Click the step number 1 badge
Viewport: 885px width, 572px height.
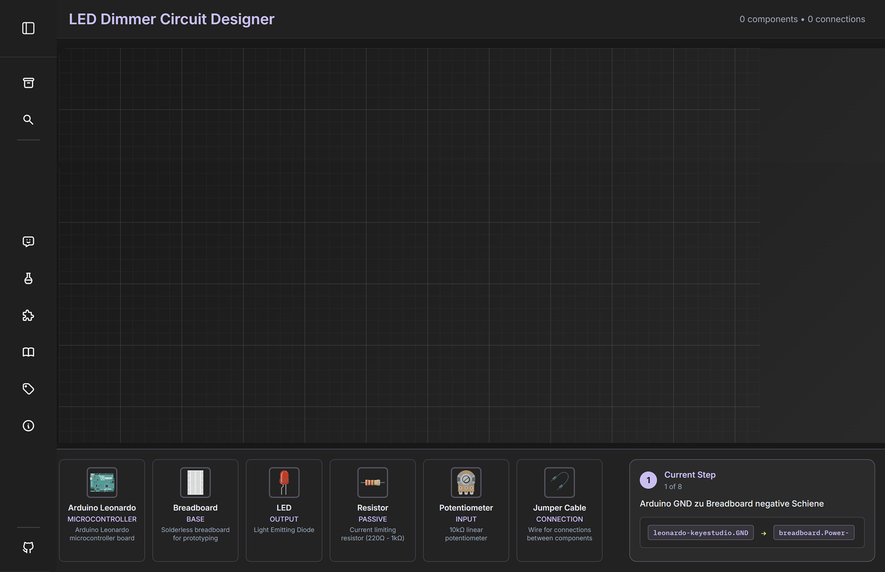pos(648,480)
